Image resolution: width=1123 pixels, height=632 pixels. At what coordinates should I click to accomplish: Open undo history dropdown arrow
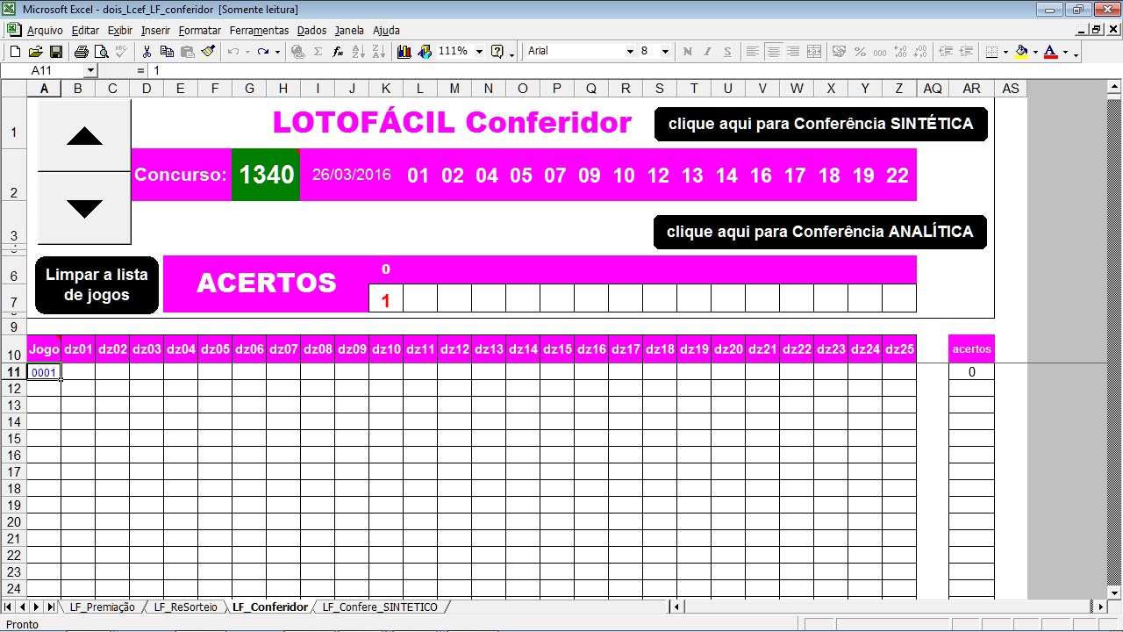click(x=247, y=52)
